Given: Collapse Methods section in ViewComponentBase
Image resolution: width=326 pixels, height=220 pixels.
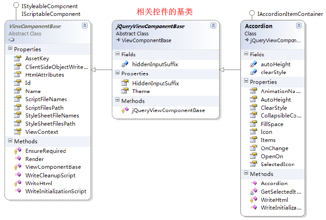Looking at the screenshot, I should pyautogui.click(x=10, y=141).
